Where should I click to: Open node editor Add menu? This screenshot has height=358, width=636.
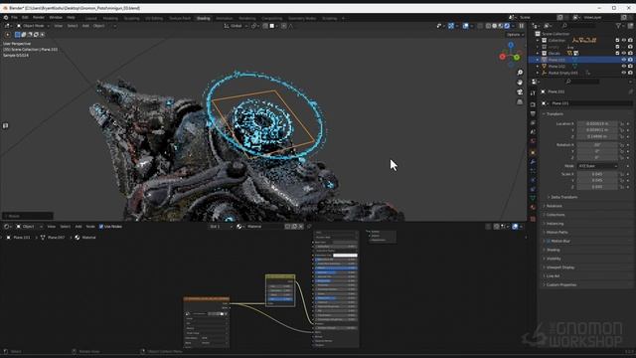(x=79, y=227)
